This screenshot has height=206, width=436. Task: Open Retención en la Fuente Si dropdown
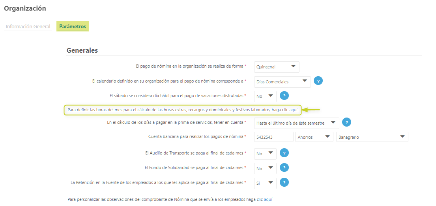[x=265, y=183]
